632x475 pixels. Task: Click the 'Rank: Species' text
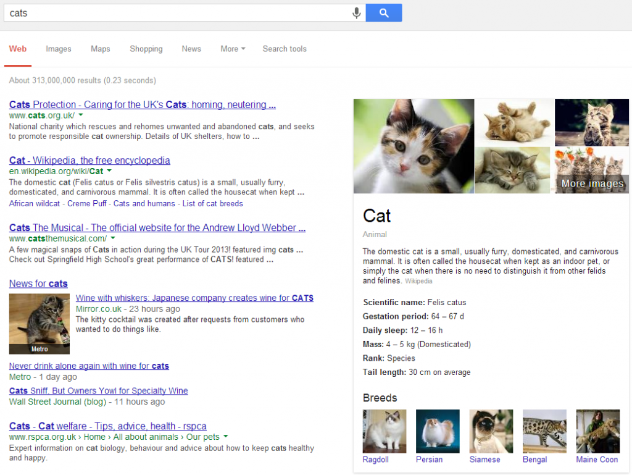pos(389,358)
